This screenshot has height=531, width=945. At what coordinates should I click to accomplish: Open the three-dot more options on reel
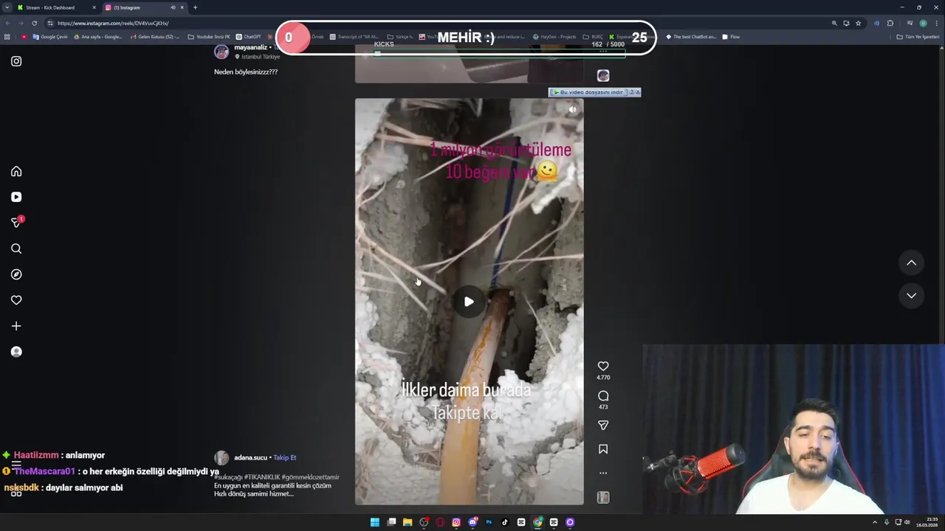(x=603, y=473)
